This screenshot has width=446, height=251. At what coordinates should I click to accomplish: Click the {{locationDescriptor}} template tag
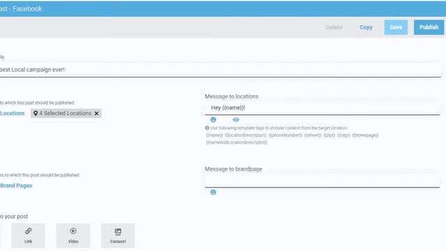246,135
